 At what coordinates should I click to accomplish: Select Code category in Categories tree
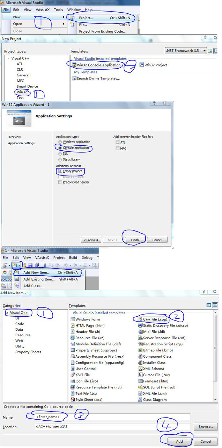coord(20,324)
